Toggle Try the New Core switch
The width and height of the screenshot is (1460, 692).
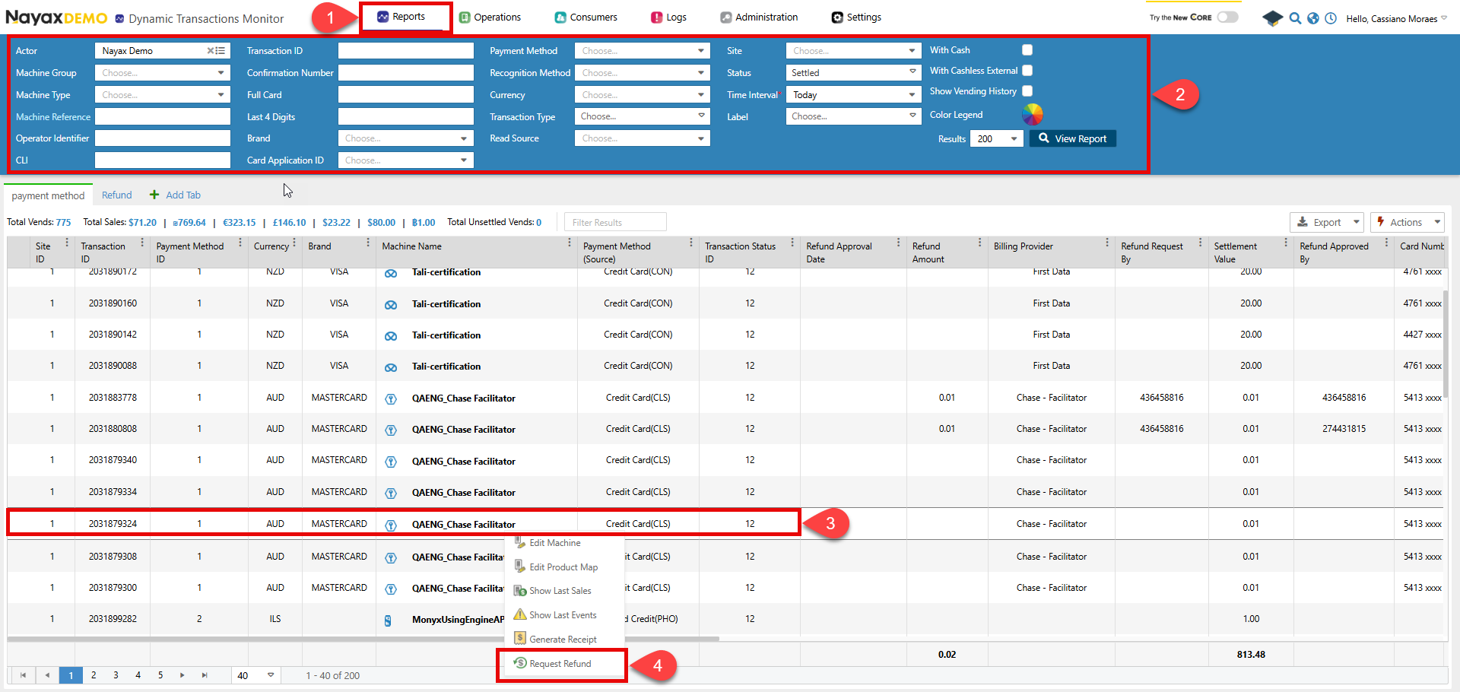click(x=1227, y=17)
